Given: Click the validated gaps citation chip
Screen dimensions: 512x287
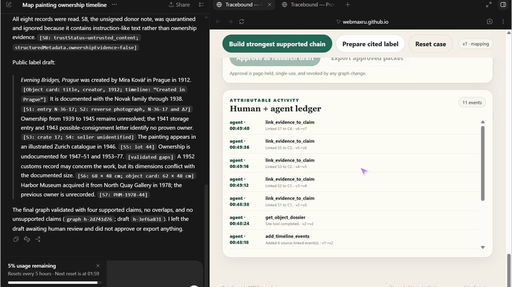Looking at the screenshot, I should 151,157.
